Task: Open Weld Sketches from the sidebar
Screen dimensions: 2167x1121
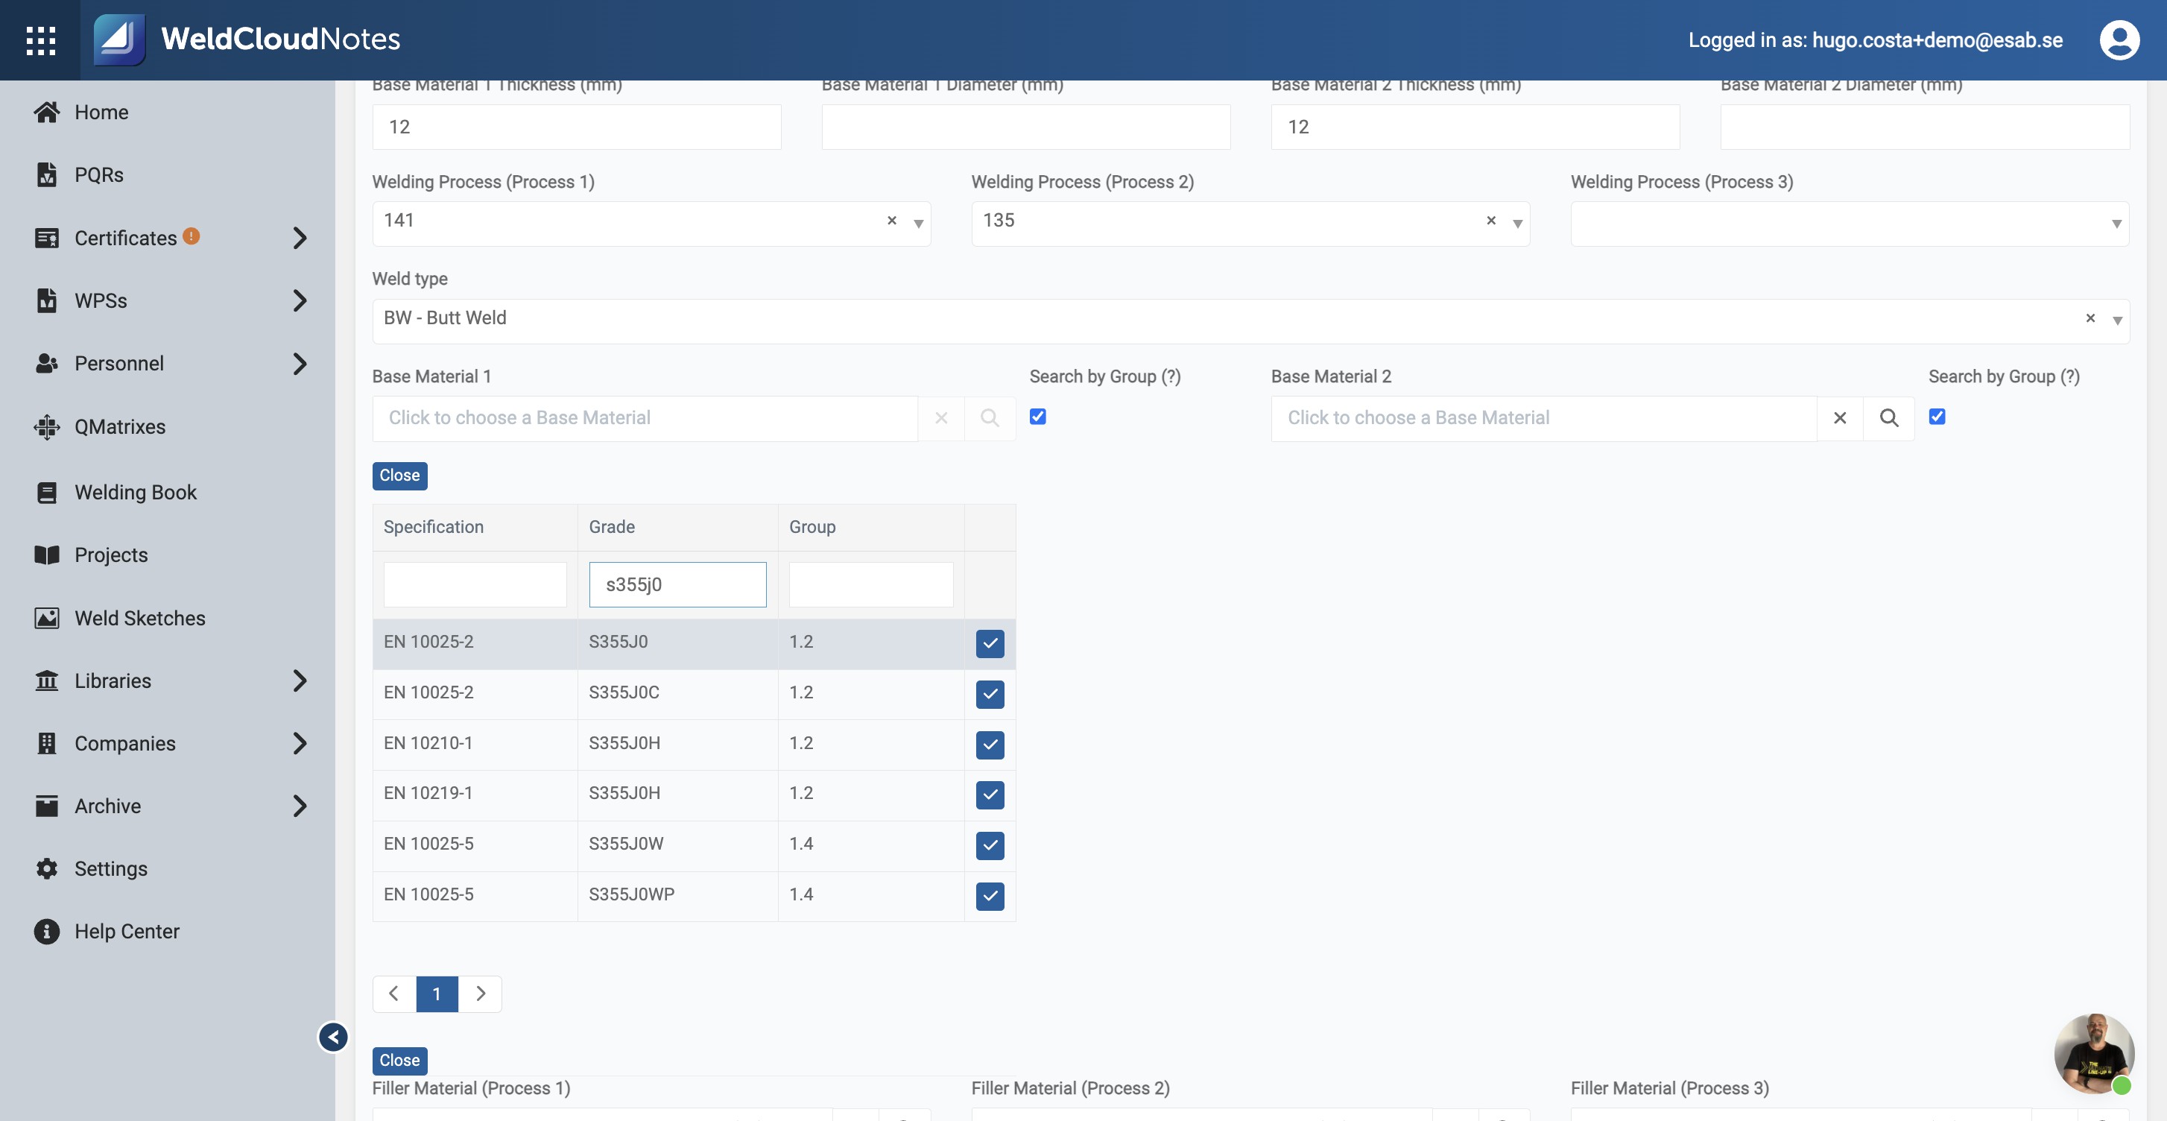Action: tap(139, 618)
